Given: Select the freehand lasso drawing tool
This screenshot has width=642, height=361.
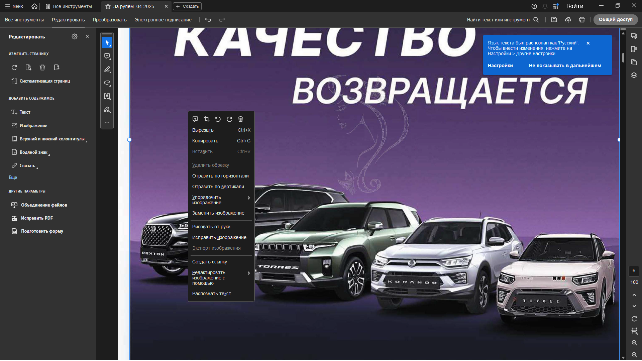Looking at the screenshot, I should tap(107, 83).
